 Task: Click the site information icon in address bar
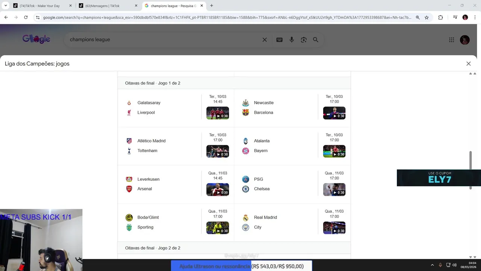[38, 17]
